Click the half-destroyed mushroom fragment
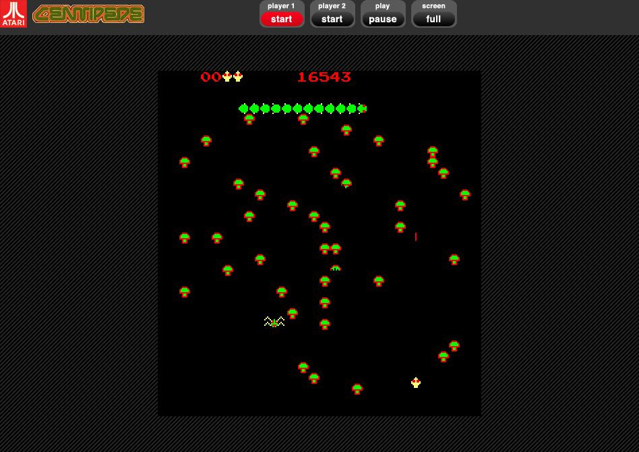This screenshot has width=639, height=452. pyautogui.click(x=336, y=268)
